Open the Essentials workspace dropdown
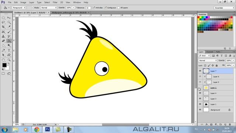The width and height of the screenshot is (236, 133). pos(224,8)
